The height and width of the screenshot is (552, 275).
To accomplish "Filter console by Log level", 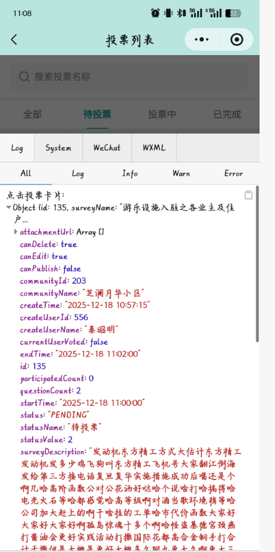I will pos(78,173).
